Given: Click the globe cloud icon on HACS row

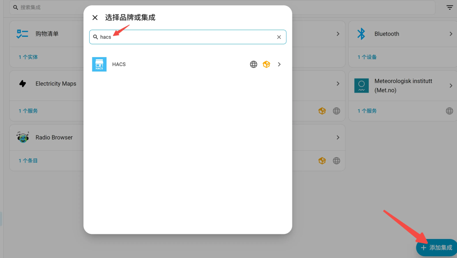Looking at the screenshot, I should coord(253,64).
